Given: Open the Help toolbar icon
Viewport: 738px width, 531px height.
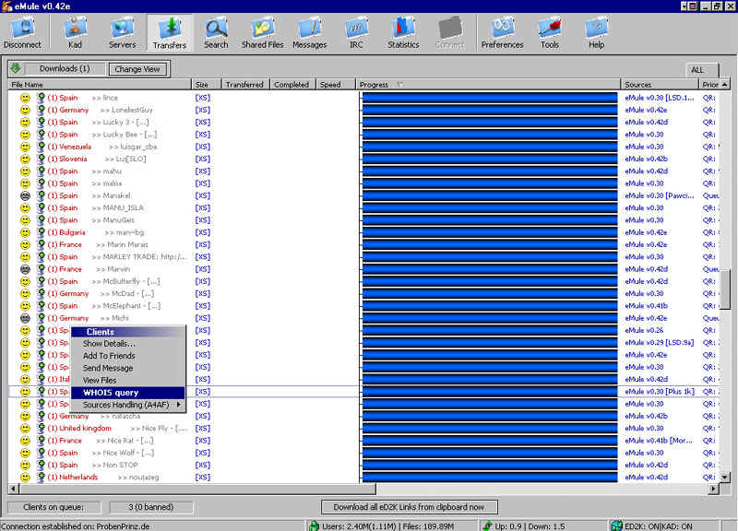Looking at the screenshot, I should click(596, 32).
